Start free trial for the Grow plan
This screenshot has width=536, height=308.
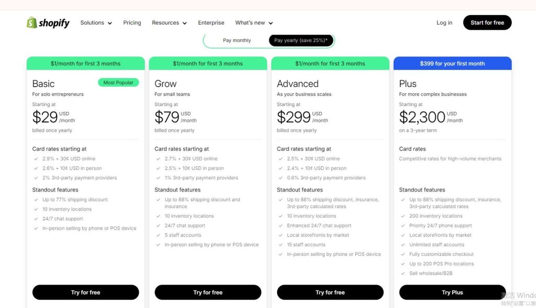(x=208, y=292)
